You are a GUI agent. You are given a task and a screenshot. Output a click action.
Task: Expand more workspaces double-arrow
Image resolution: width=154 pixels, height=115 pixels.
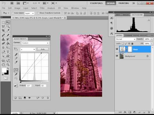click(133, 3)
